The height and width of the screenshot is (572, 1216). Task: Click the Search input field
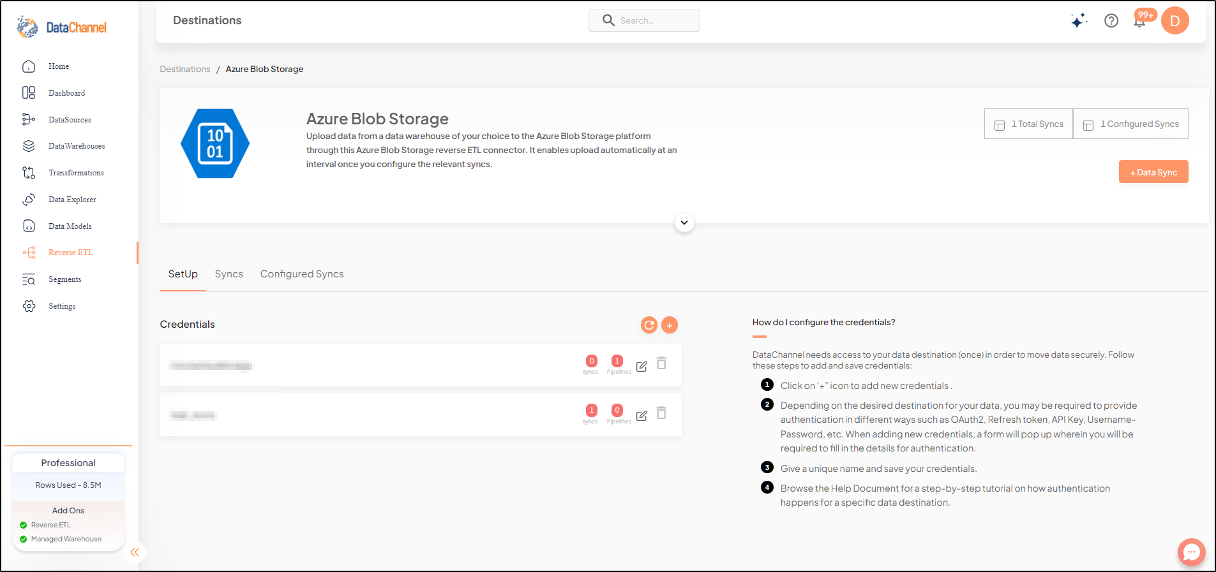pyautogui.click(x=644, y=20)
